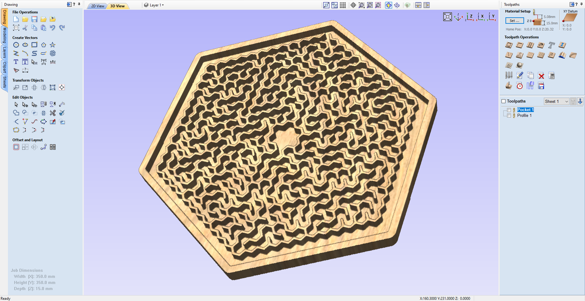This screenshot has width=585, height=301.
Task: Open the V-Carve Toolpath tool
Action: [509, 55]
